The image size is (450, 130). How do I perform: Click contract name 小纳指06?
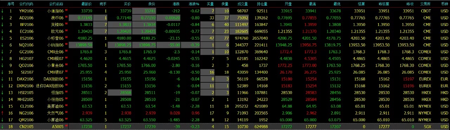[55, 45]
